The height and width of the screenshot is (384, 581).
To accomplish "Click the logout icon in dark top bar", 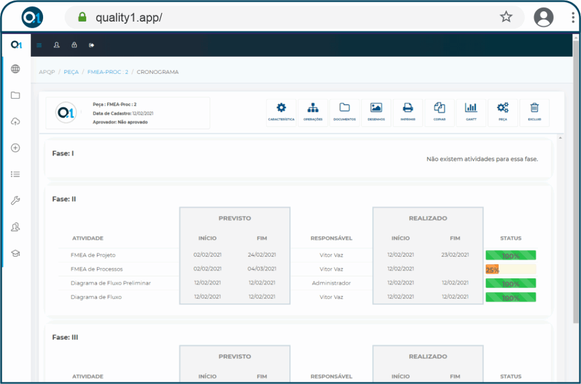I will pos(91,45).
